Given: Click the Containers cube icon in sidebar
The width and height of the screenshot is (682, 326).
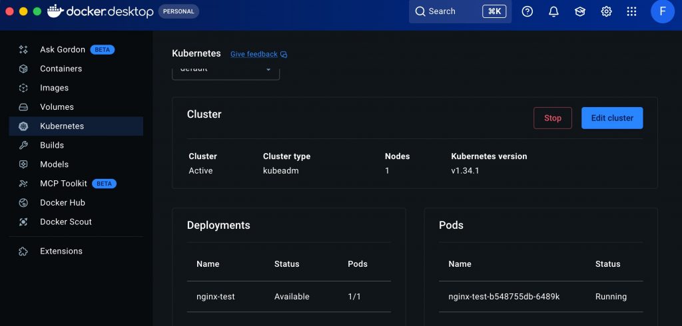Looking at the screenshot, I should [23, 69].
